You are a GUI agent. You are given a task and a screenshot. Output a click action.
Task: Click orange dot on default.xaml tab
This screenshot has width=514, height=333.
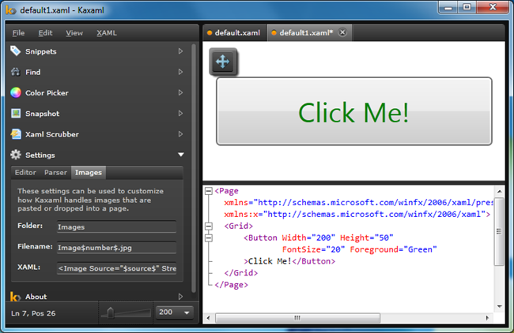click(x=210, y=32)
